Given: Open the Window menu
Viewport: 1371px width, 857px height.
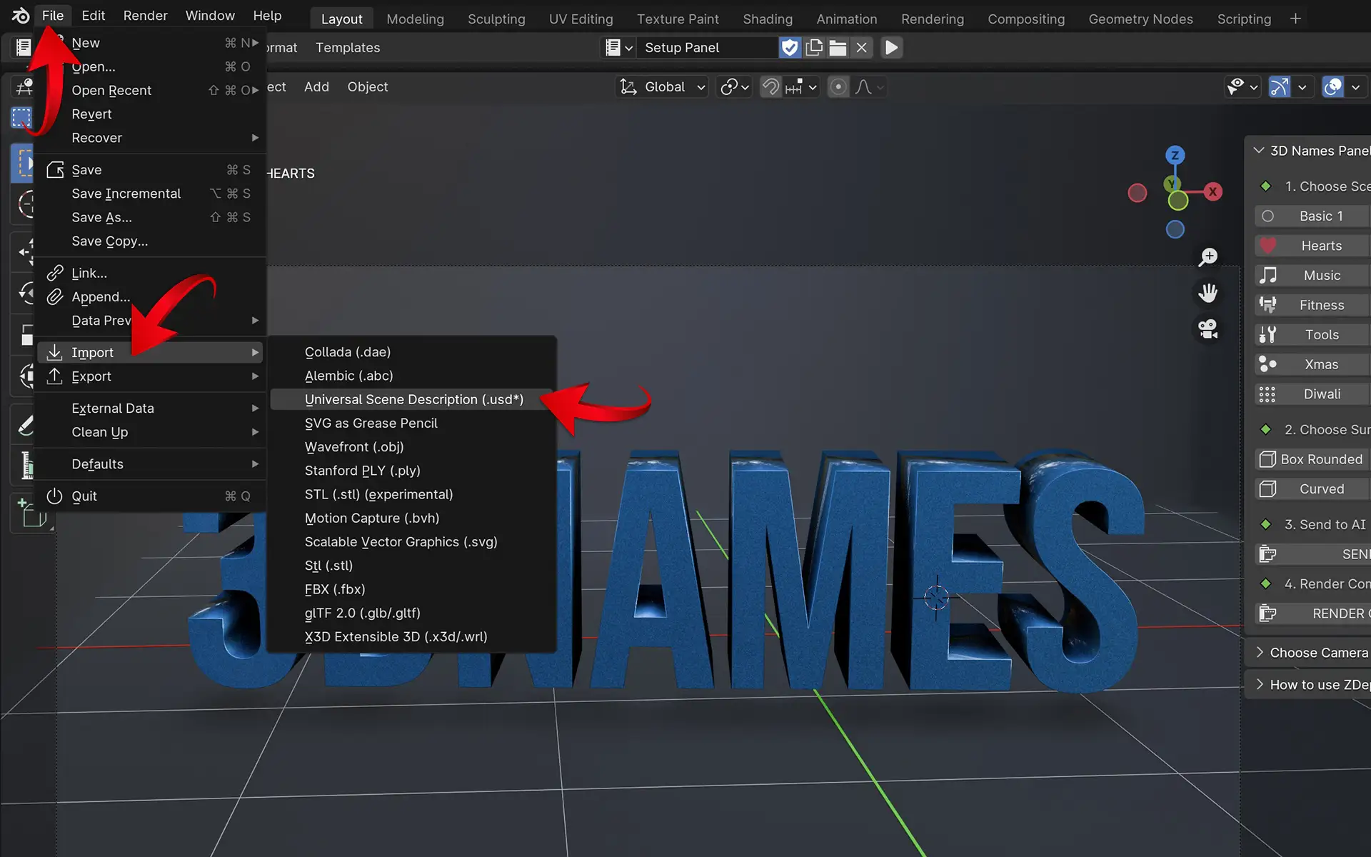Looking at the screenshot, I should pos(210,16).
